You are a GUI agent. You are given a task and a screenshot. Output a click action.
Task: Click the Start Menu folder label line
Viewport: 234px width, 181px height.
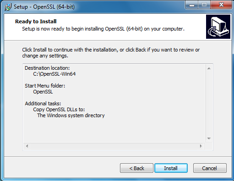point(45,86)
